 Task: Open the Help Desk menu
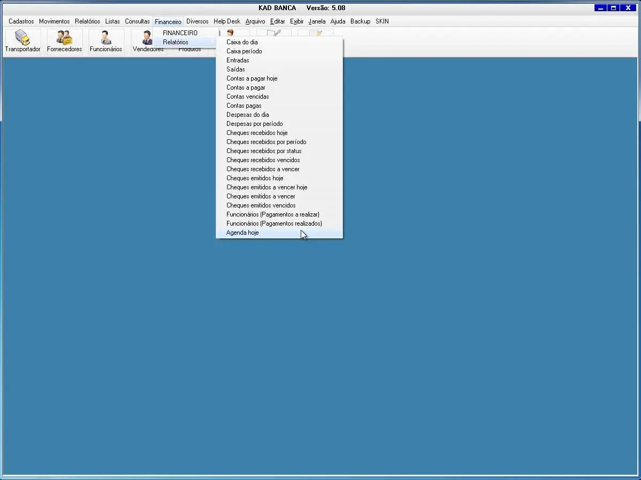227,22
